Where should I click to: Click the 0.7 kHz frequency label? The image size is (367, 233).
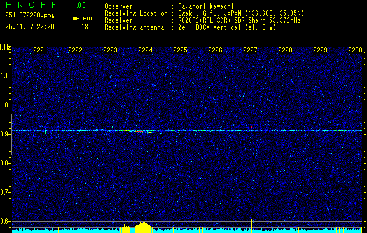pos(5,192)
